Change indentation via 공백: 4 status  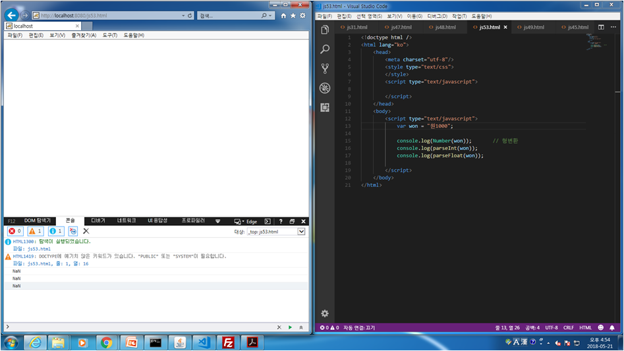click(x=532, y=328)
